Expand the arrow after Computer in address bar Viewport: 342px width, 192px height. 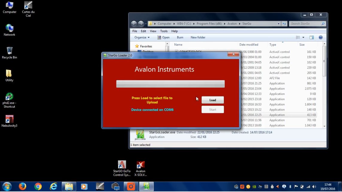coord(174,24)
